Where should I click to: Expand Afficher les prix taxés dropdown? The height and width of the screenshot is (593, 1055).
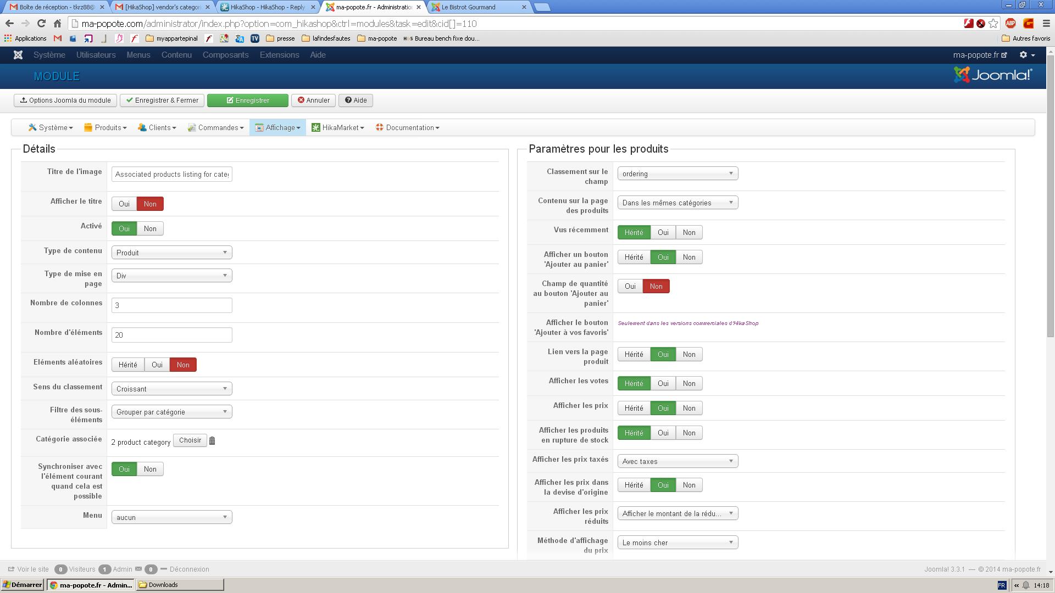(677, 462)
